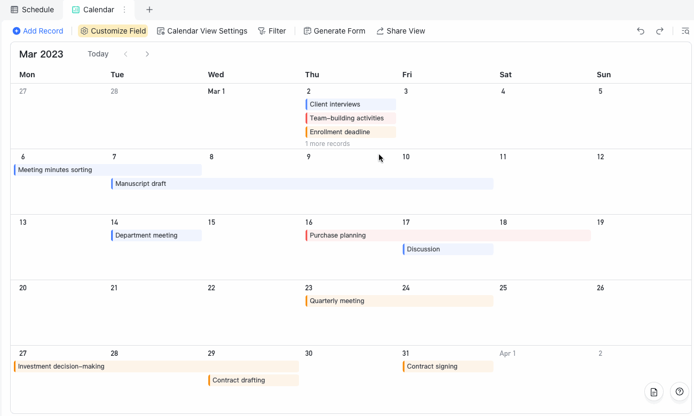Image resolution: width=694 pixels, height=416 pixels.
Task: Open the Filter options
Action: pos(272,31)
